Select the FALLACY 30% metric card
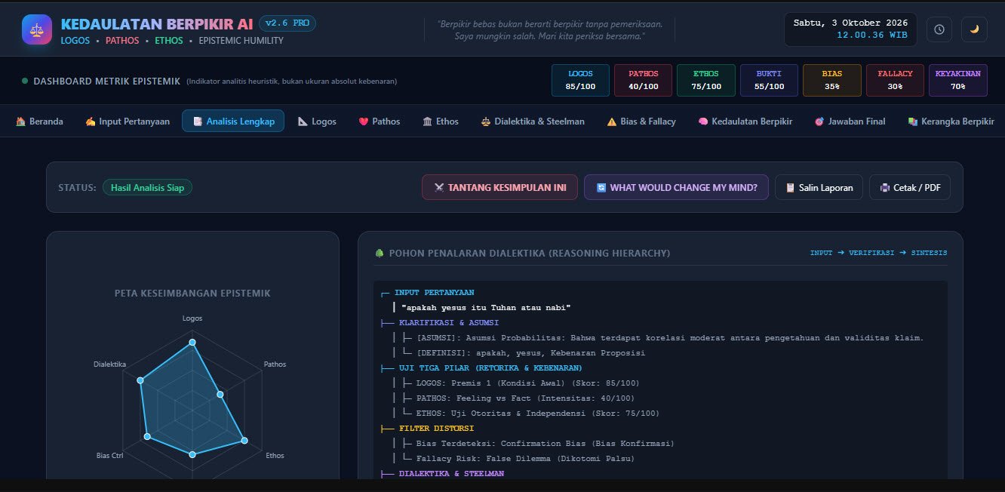This screenshot has width=1005, height=492. point(895,80)
